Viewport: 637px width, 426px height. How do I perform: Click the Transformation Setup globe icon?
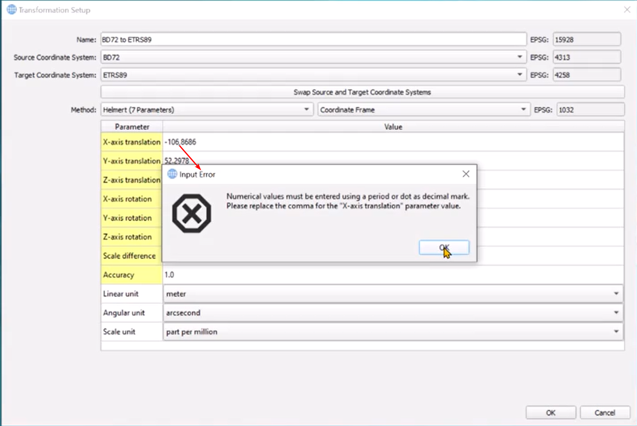pyautogui.click(x=11, y=10)
